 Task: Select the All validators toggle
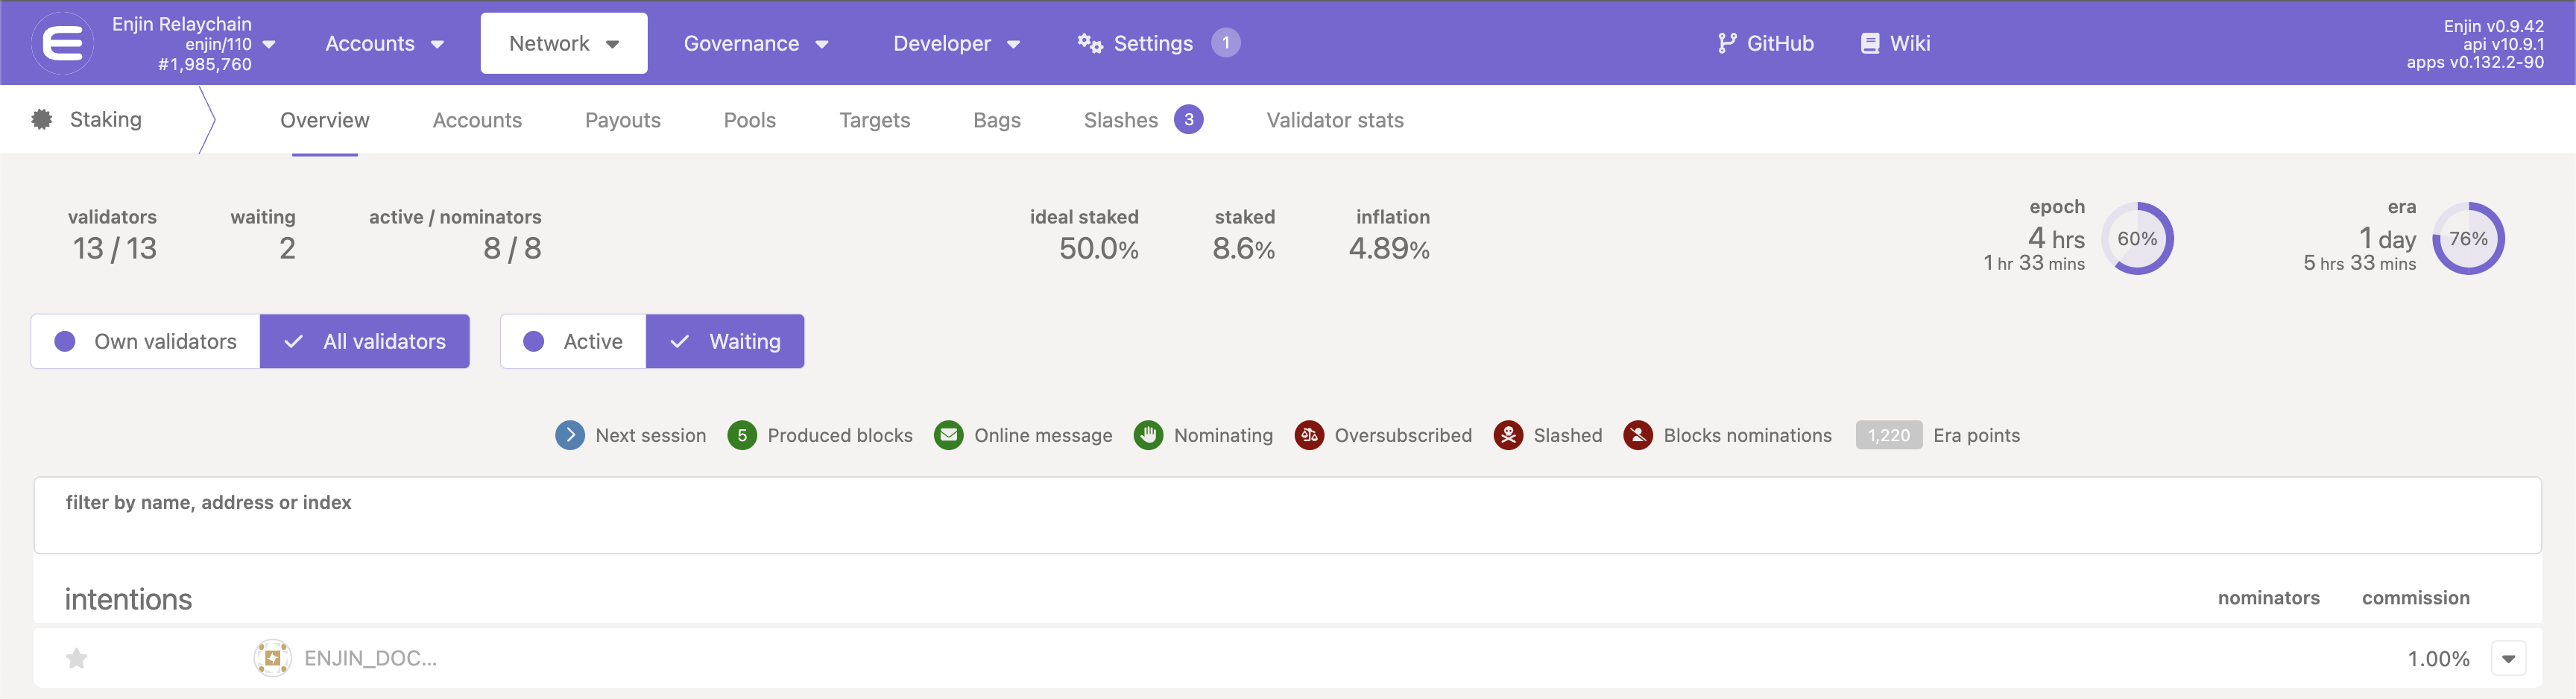click(x=365, y=341)
